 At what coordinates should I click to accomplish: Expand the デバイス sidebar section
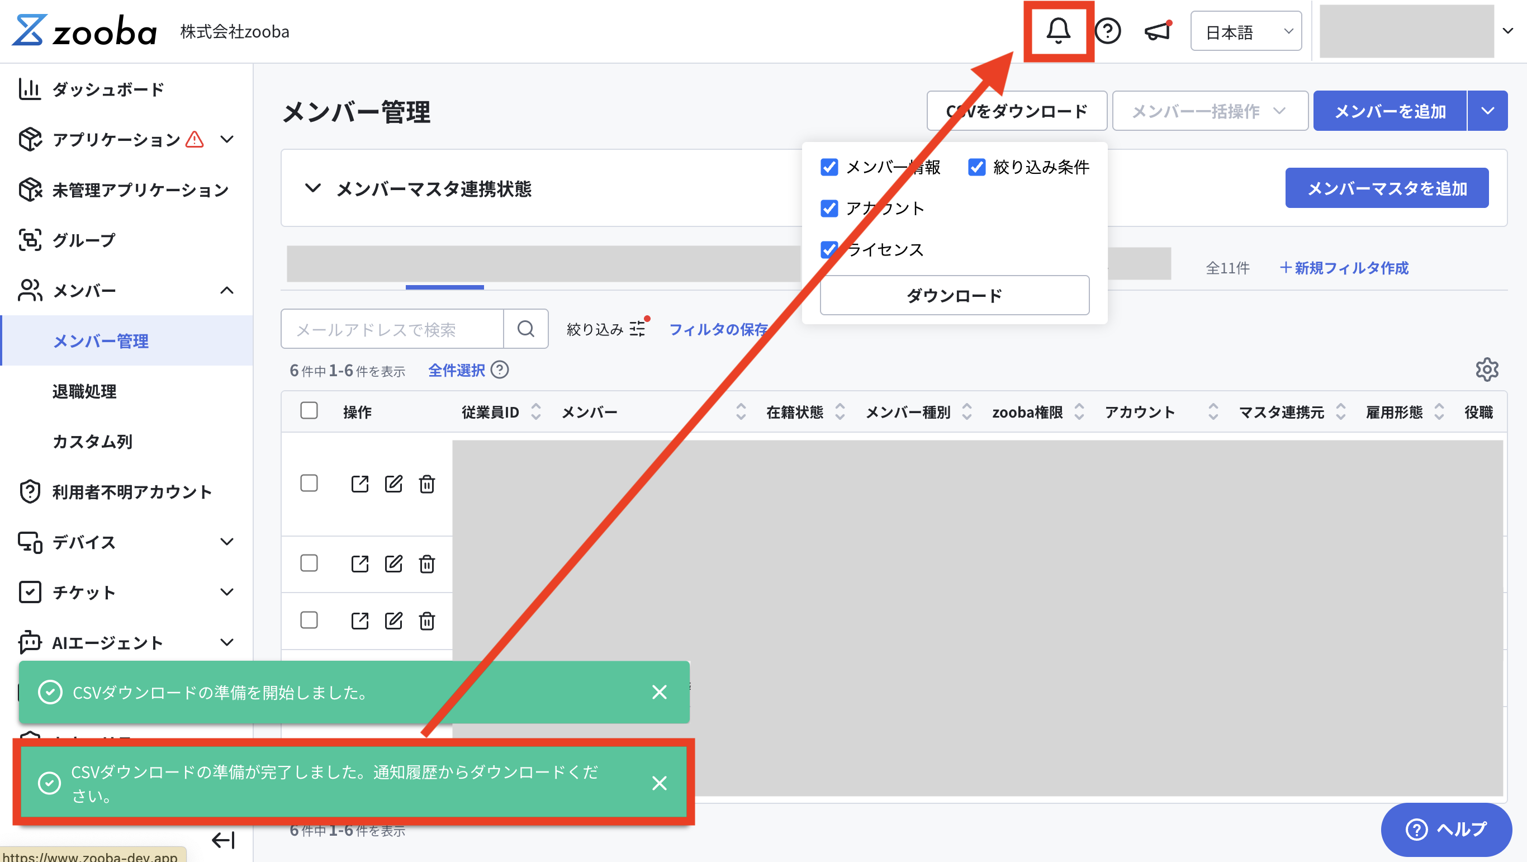click(227, 542)
